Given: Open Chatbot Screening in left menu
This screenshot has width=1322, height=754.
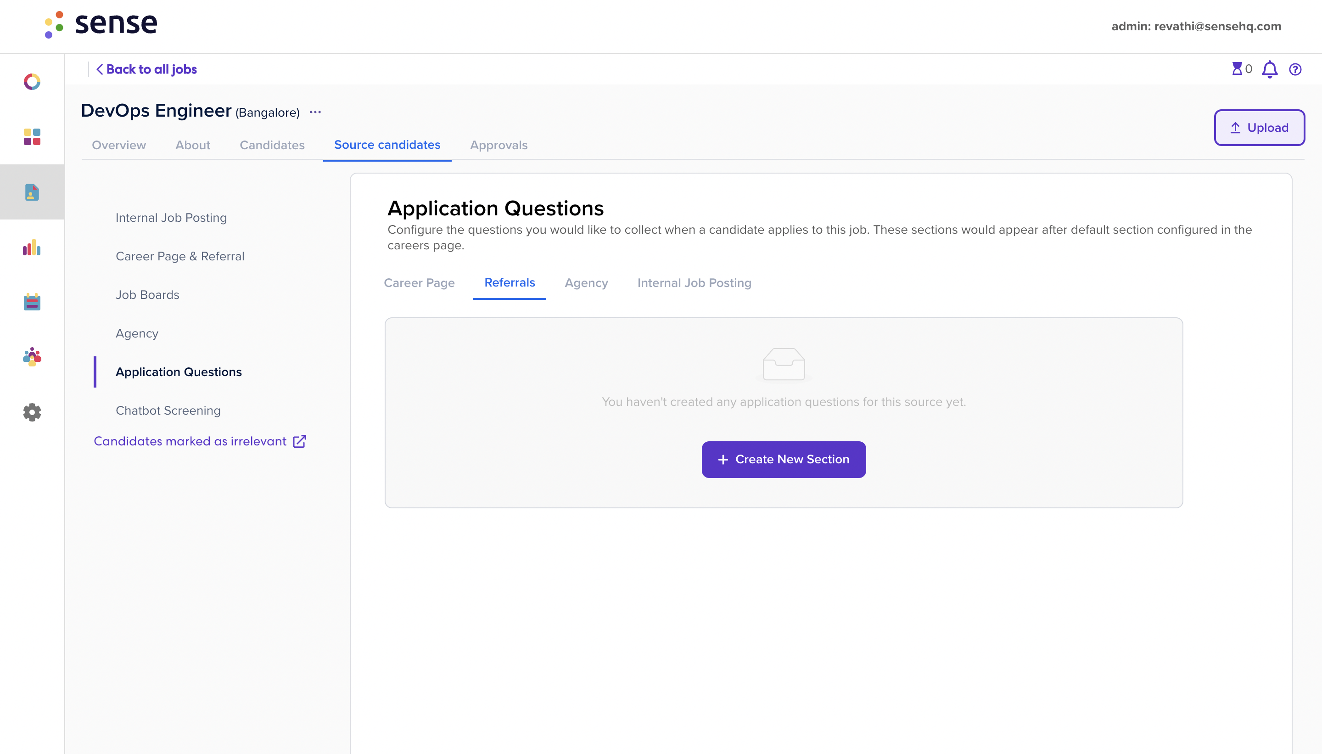Looking at the screenshot, I should (168, 411).
